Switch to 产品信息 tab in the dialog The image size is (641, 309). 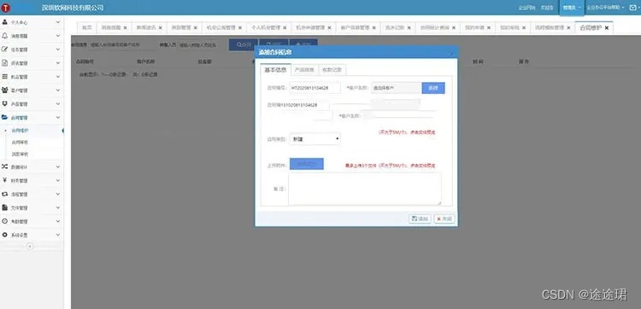304,70
